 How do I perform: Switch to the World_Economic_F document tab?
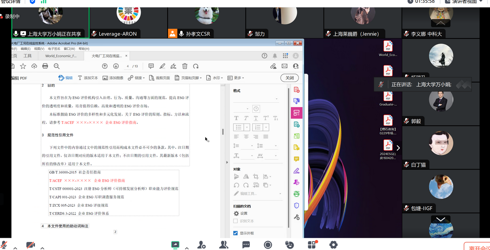click(x=61, y=56)
